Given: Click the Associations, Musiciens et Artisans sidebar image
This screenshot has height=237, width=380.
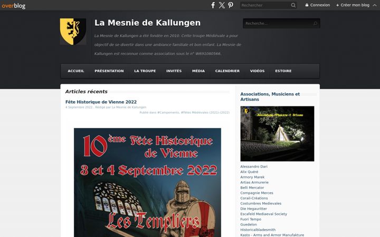Looking at the screenshot, I should [x=277, y=133].
